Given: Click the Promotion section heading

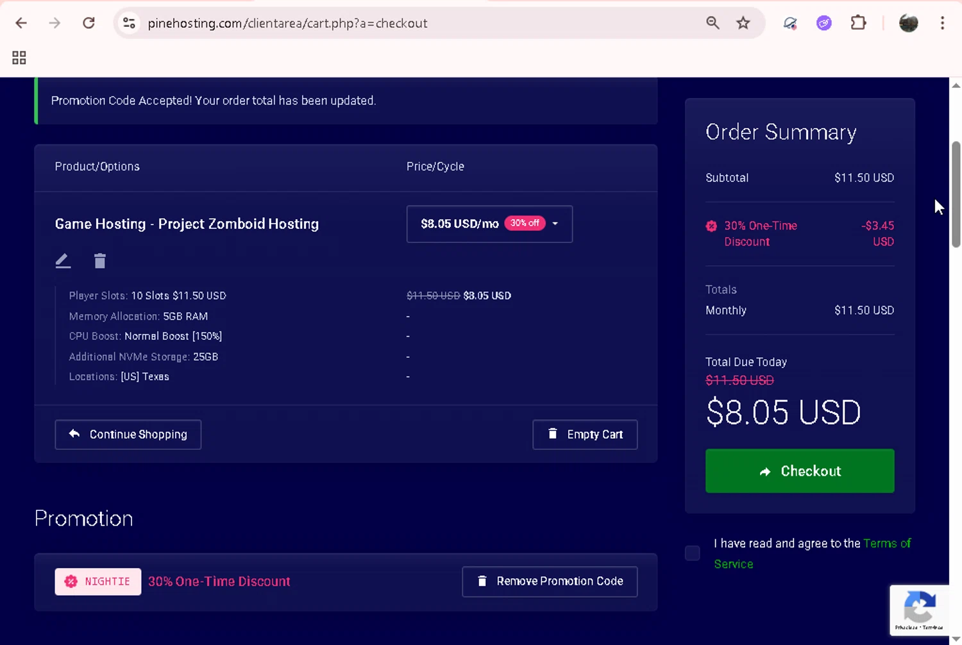Looking at the screenshot, I should [x=84, y=519].
